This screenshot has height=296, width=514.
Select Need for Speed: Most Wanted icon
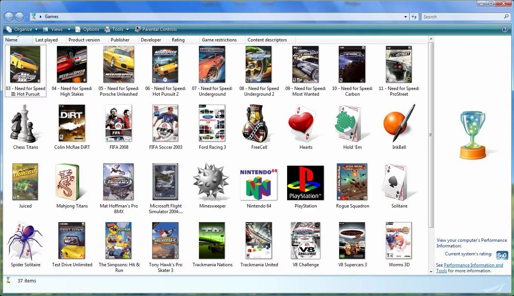306,64
